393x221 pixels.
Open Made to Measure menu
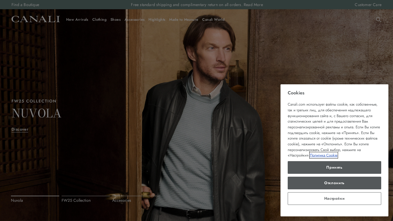click(184, 20)
